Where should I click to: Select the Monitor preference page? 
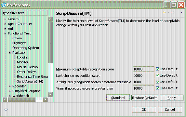pyautogui.click(x=22, y=62)
